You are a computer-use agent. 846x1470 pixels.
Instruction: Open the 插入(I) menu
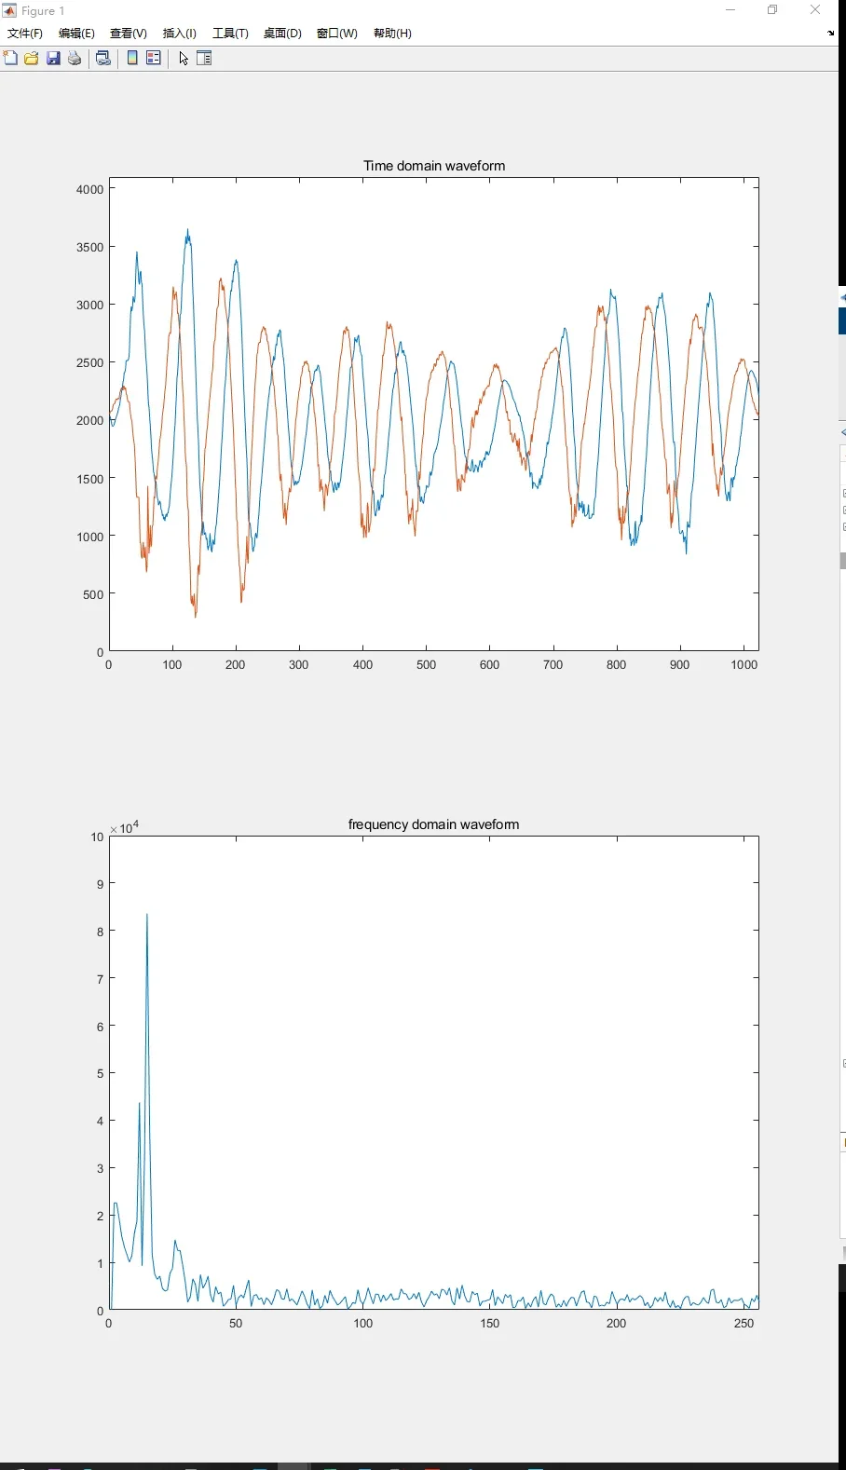pyautogui.click(x=180, y=34)
